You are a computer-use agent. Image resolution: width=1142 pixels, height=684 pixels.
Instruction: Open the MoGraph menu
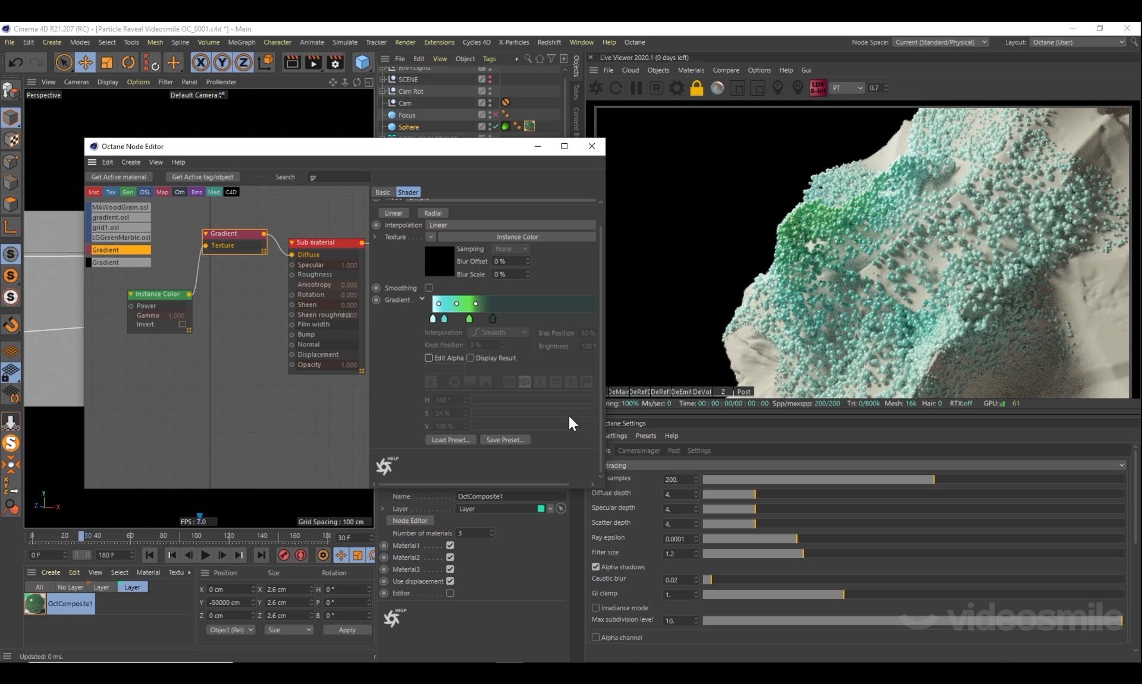click(241, 42)
